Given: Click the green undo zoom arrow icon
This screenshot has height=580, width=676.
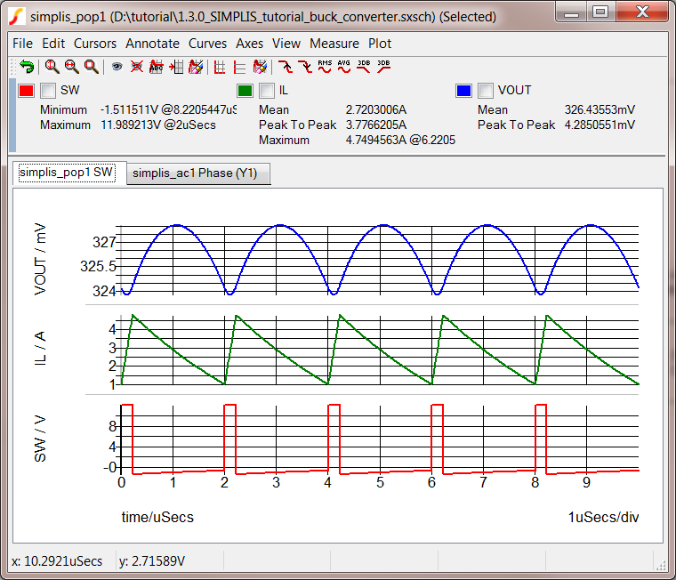Looking at the screenshot, I should (28, 67).
